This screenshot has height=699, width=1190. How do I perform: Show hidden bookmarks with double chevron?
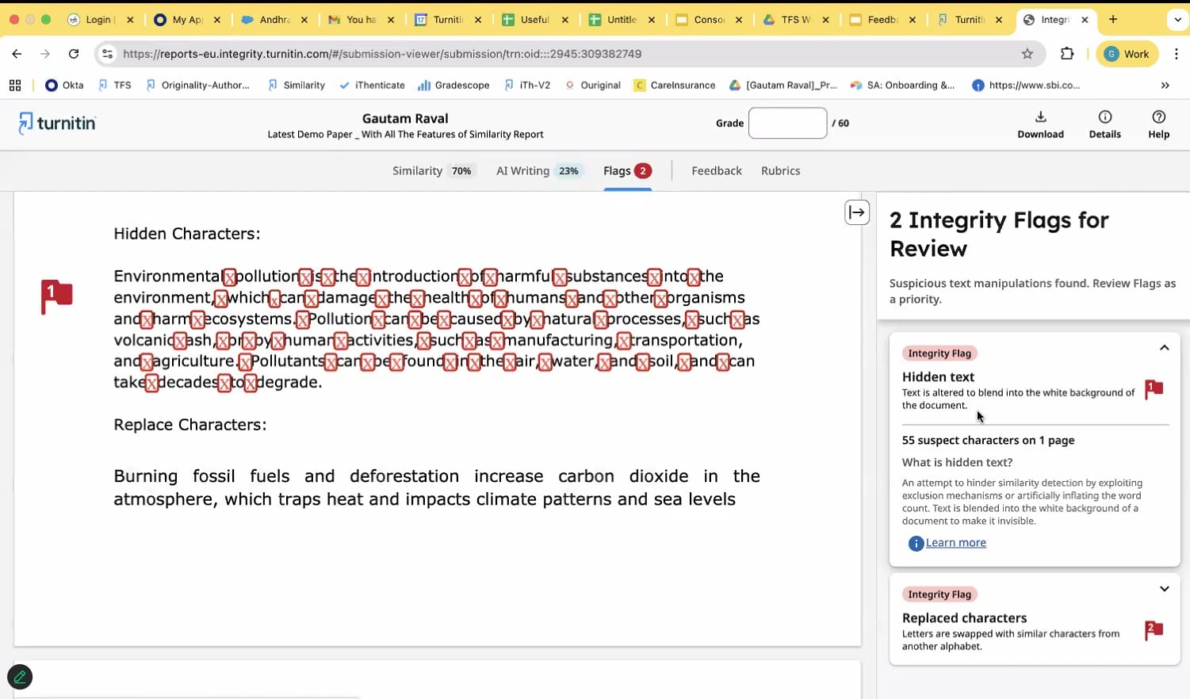coord(1165,86)
